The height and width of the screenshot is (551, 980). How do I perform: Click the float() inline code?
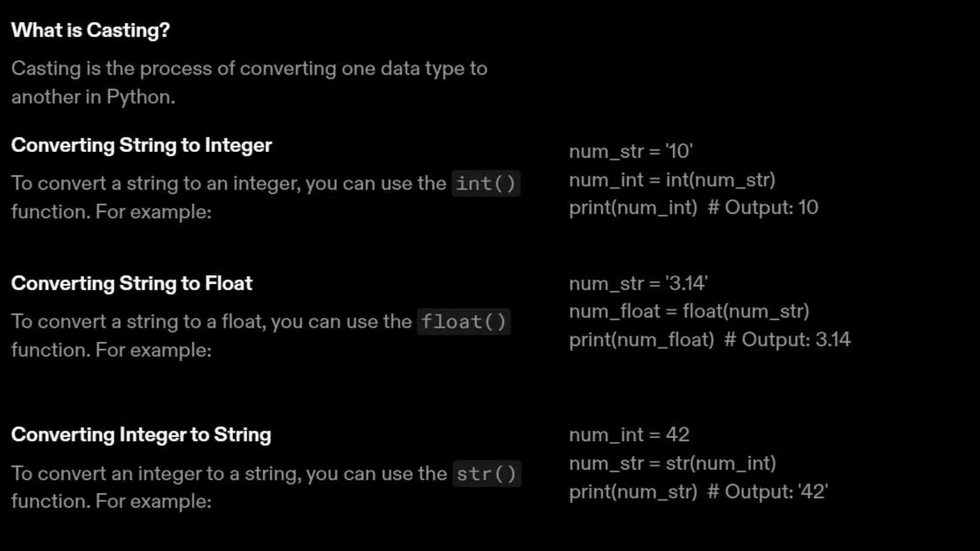click(463, 322)
